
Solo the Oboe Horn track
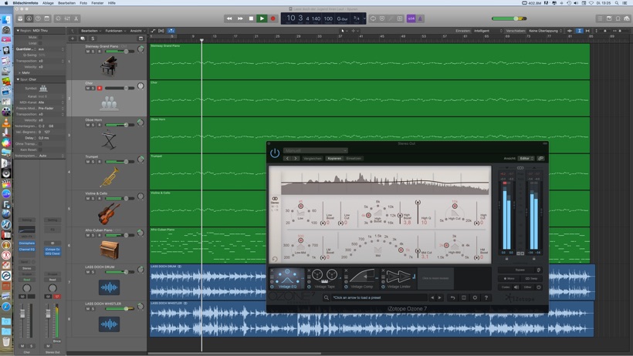93,125
